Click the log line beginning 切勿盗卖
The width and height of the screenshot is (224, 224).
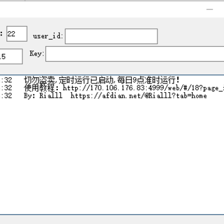(x=101, y=80)
